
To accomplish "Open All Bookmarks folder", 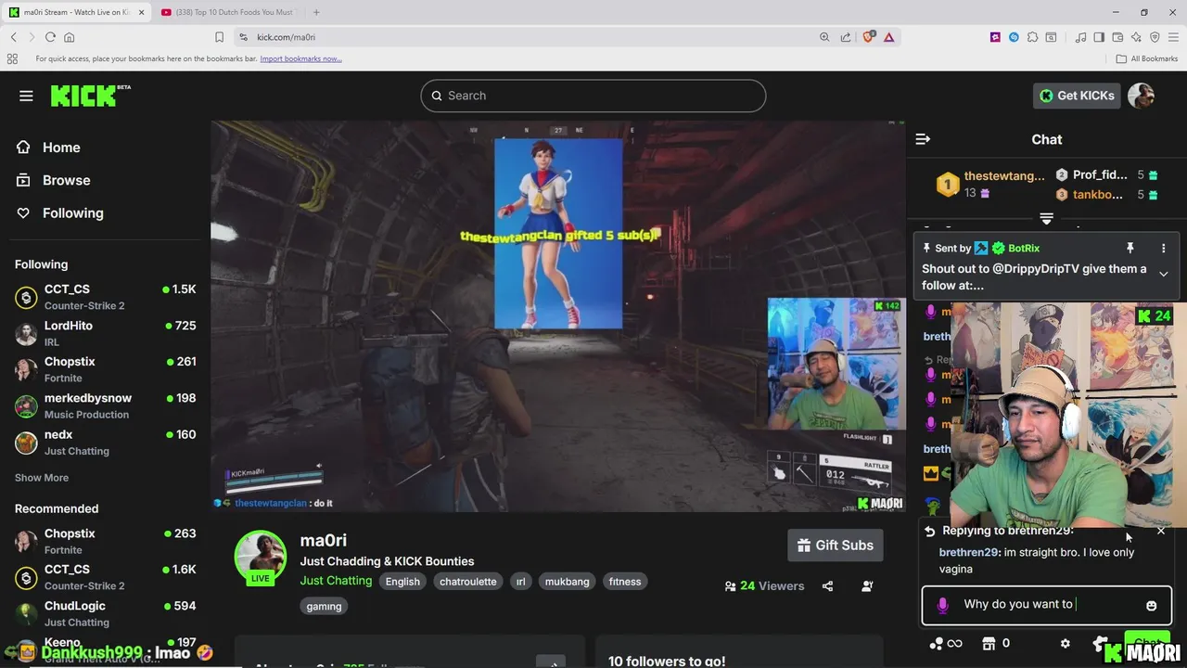I will tap(1147, 58).
